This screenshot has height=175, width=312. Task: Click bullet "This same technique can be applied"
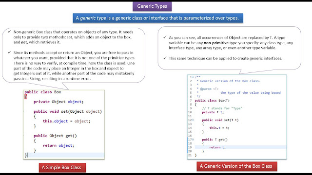point(225,58)
